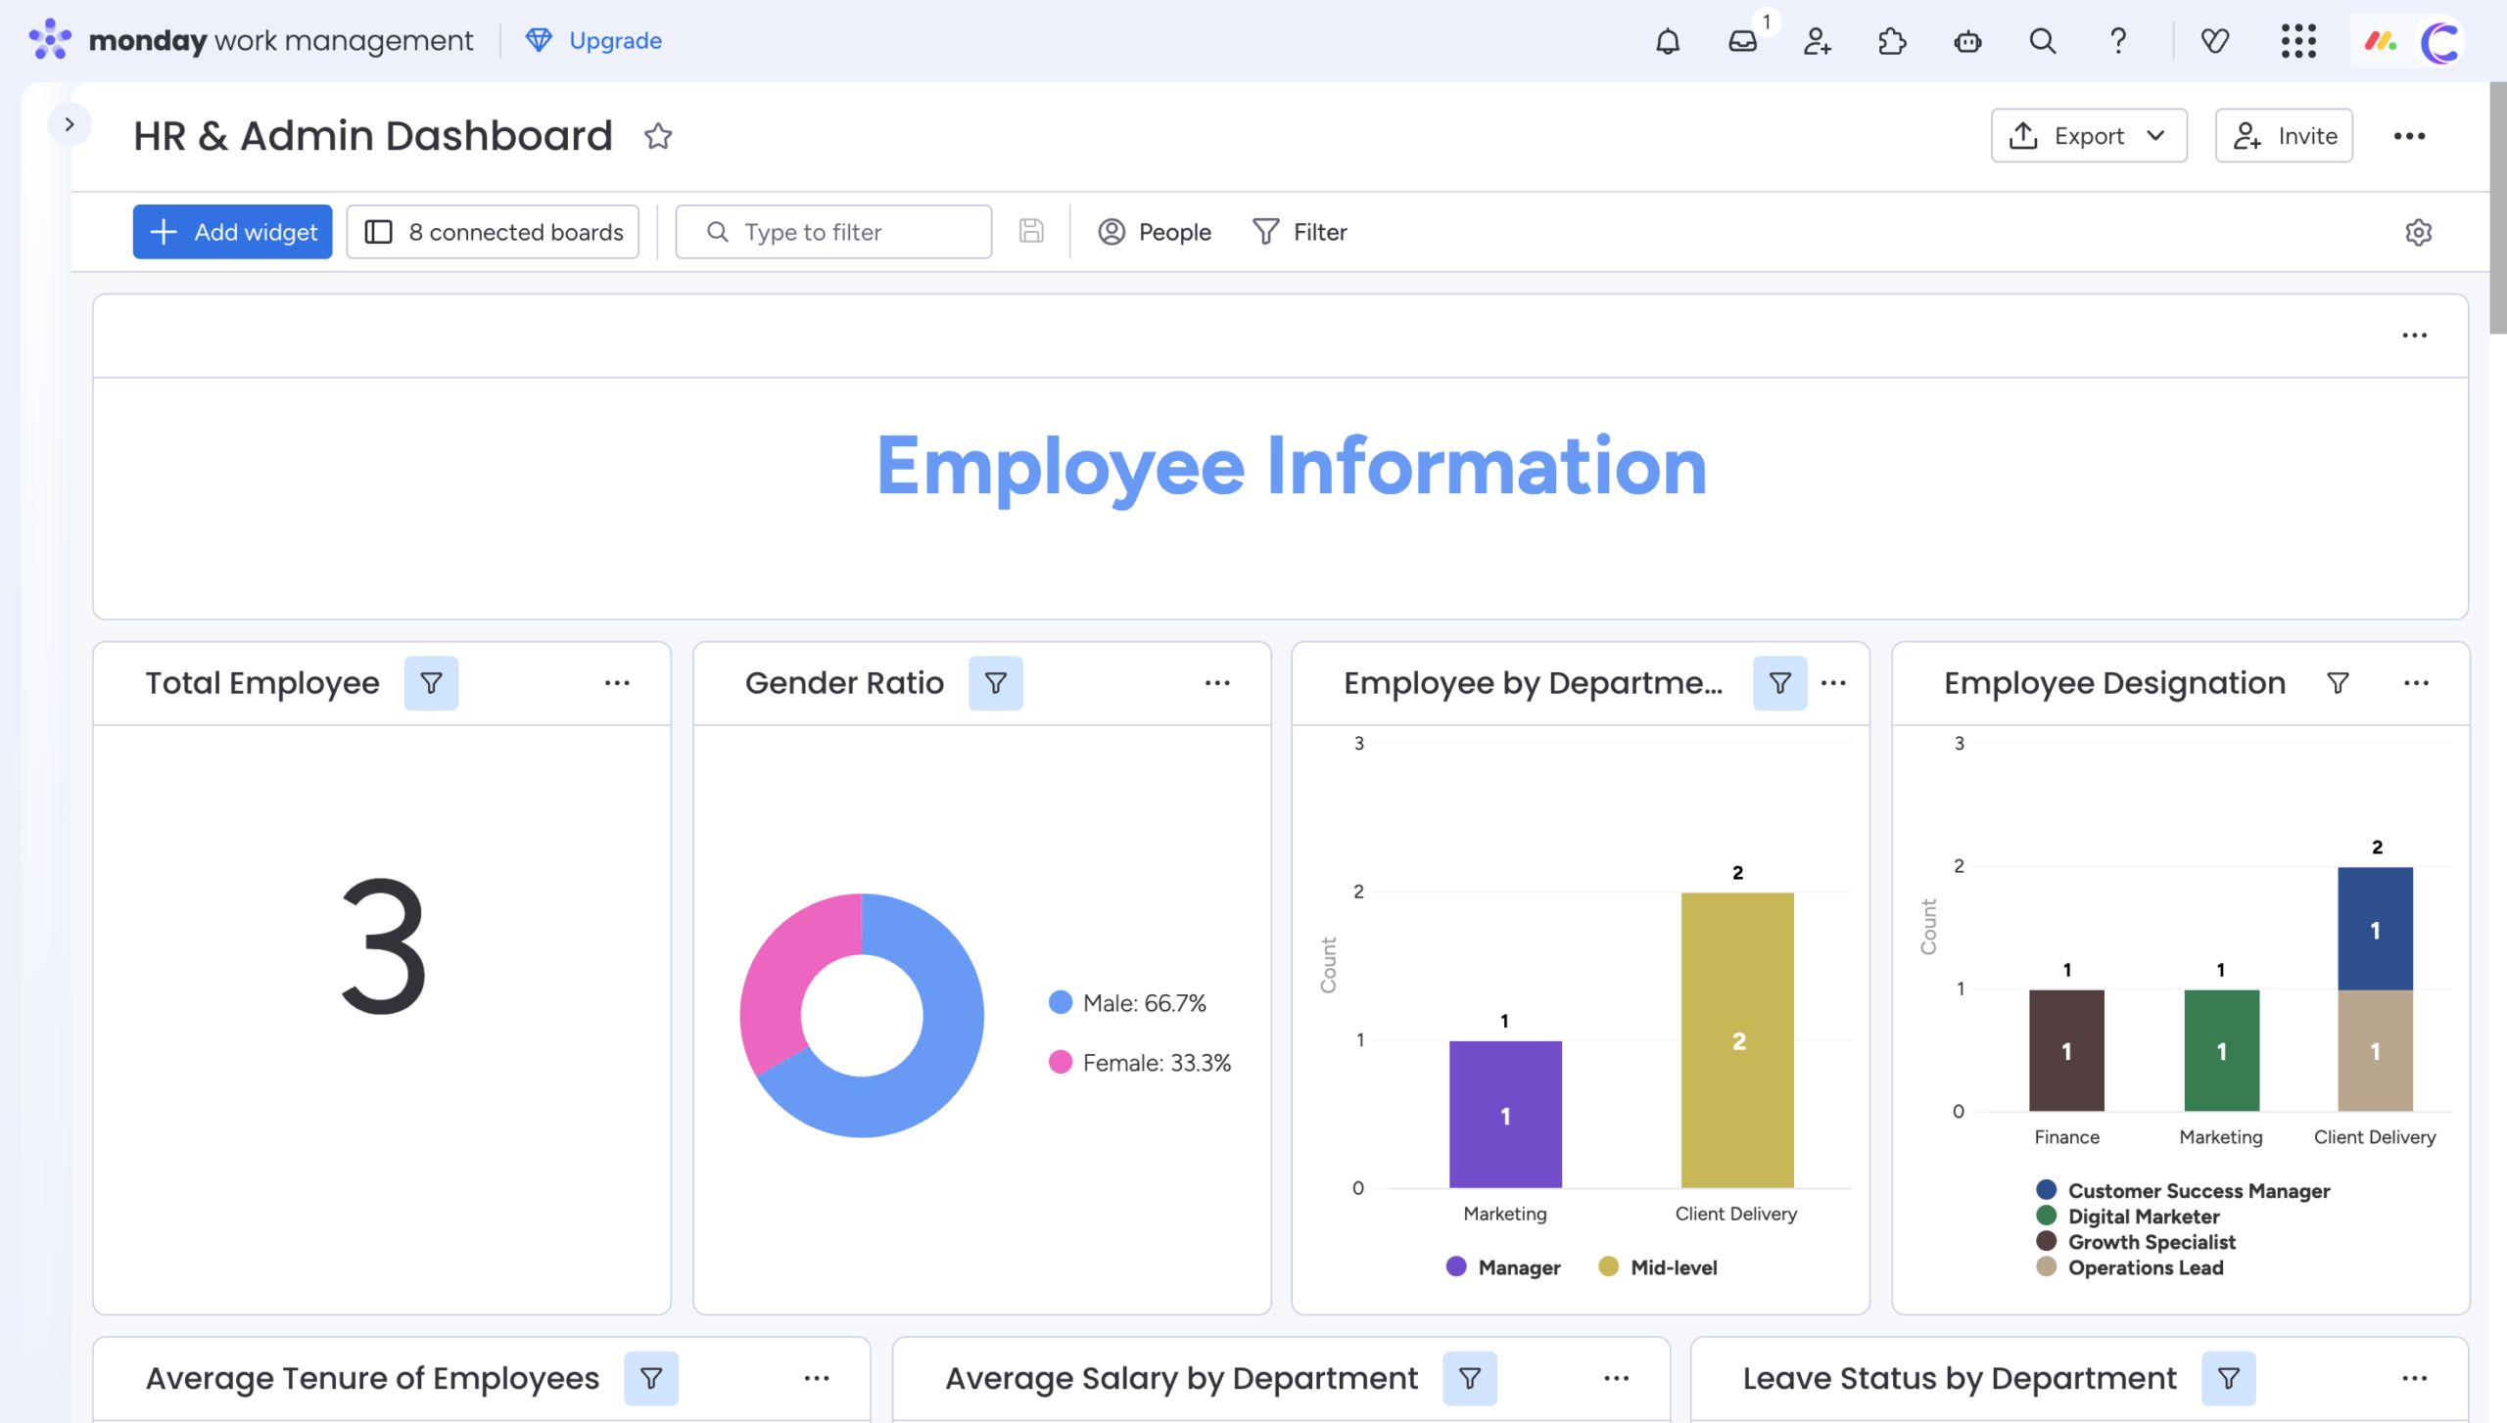2507x1423 pixels.
Task: Open the notifications bell
Action: click(1667, 41)
